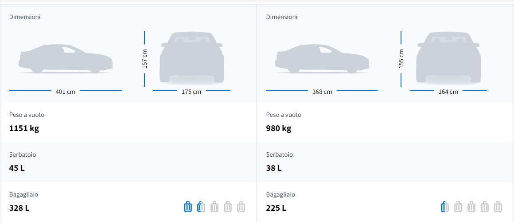Click the last gray suitcase in 225 L row
The height and width of the screenshot is (224, 514).
[498, 207]
